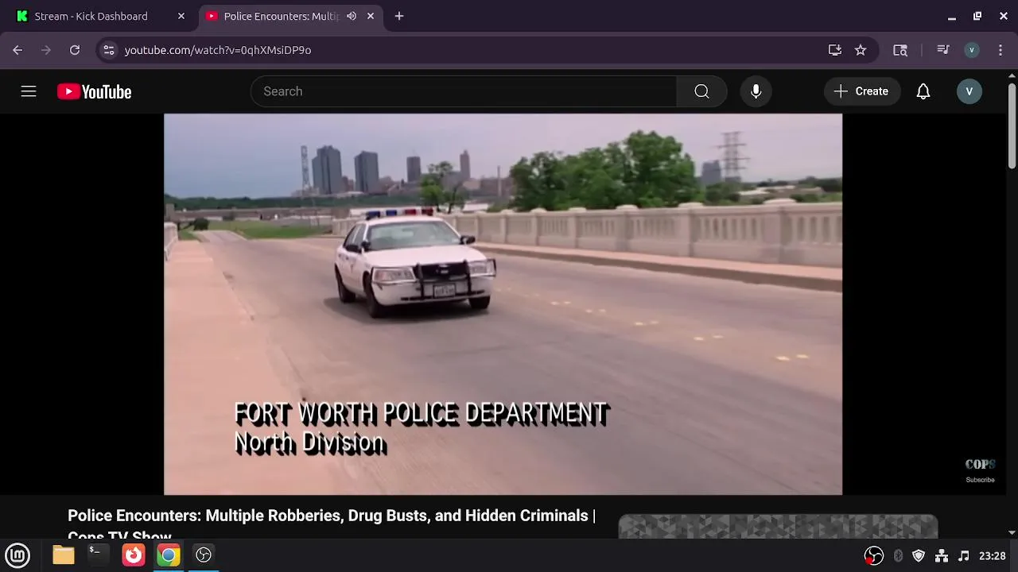This screenshot has height=572, width=1018.
Task: Open the Files folder in the taskbar
Action: point(64,555)
